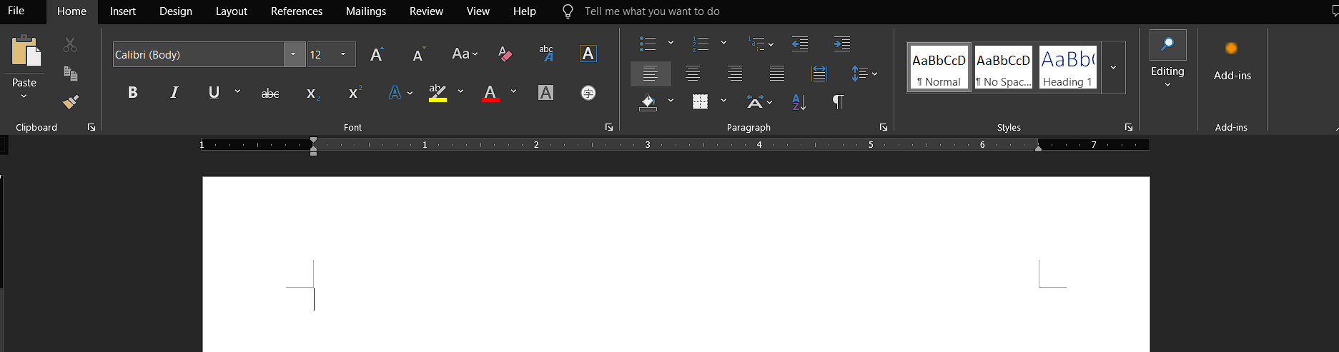Viewport: 1339px width, 352px height.
Task: Justify the text alignment
Action: coord(777,73)
